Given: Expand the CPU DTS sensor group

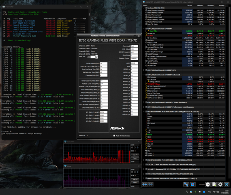Looking at the screenshot, I should pos(144,70).
